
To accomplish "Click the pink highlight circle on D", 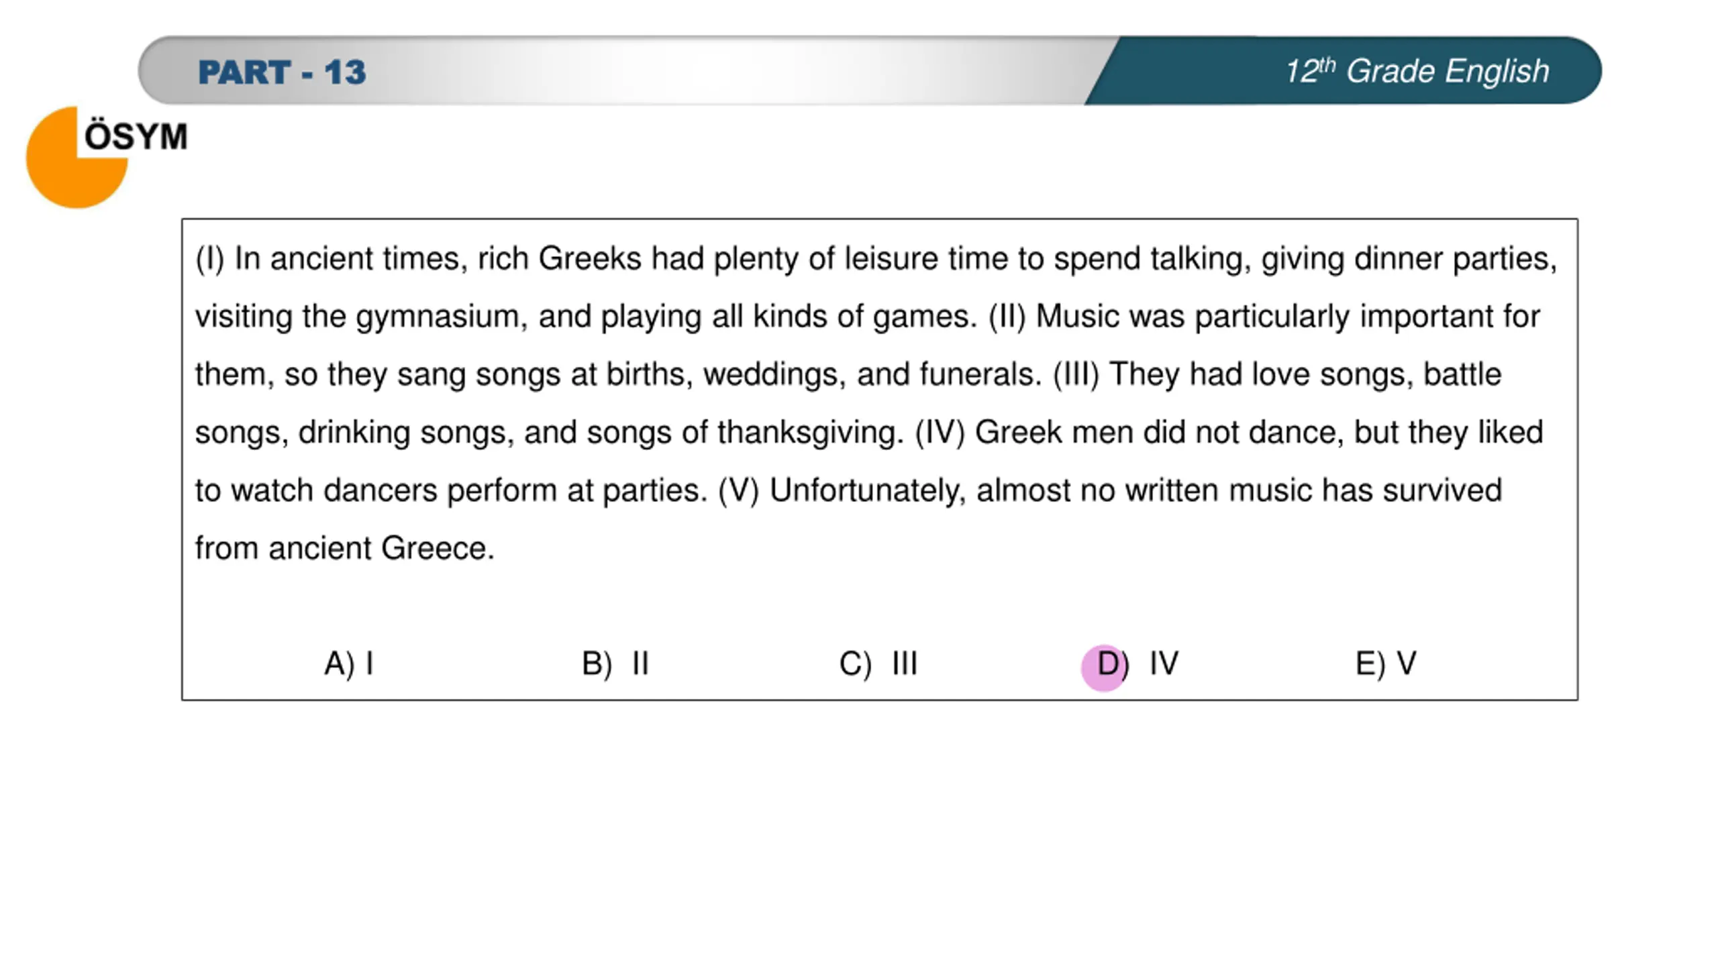I will point(1103,668).
